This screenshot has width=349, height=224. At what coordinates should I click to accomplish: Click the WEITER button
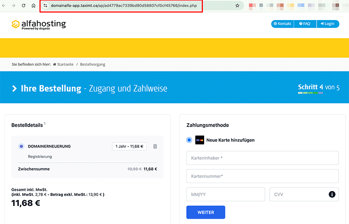pyautogui.click(x=205, y=212)
